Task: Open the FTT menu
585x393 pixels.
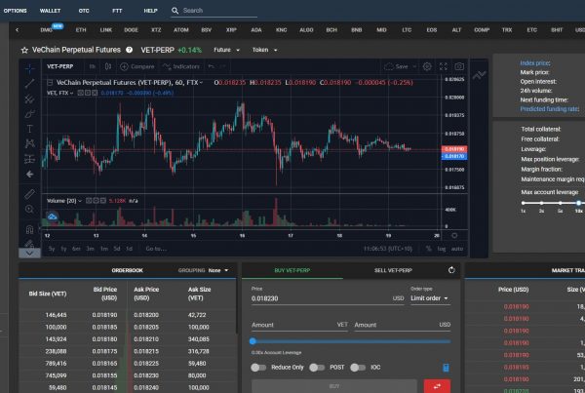Action: pos(117,11)
